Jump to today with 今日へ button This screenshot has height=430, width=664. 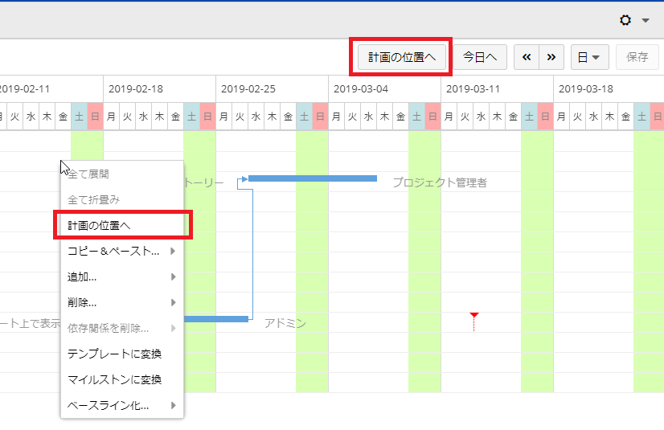[480, 57]
